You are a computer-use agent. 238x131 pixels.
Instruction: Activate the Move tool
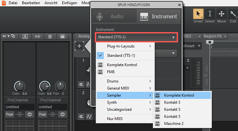click(x=222, y=14)
